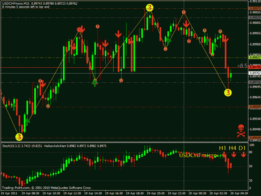Click the 20 Apr 00:30 time label
The image size is (261, 196).
[198, 193]
